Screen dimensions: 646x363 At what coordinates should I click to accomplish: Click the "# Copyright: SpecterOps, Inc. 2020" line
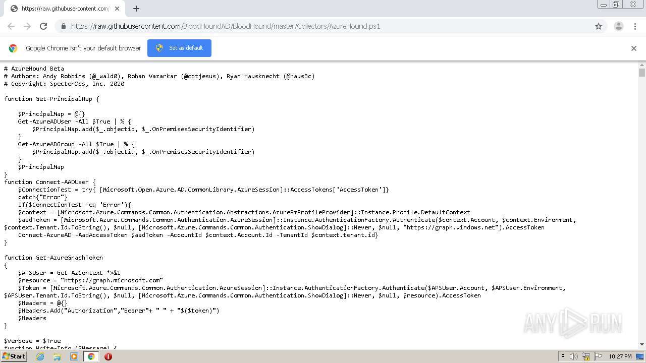[x=64, y=84]
